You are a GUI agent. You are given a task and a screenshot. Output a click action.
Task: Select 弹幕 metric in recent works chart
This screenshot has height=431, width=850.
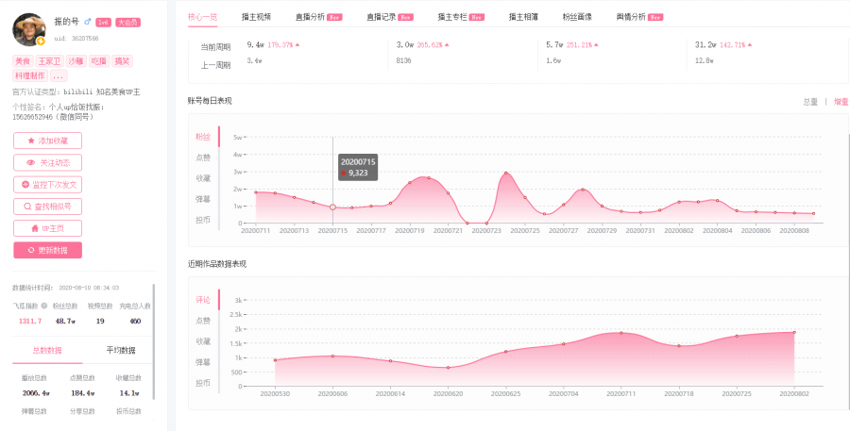click(203, 362)
